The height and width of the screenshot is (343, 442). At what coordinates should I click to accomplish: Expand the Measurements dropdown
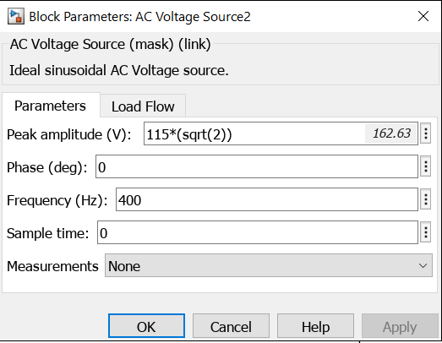click(x=269, y=265)
